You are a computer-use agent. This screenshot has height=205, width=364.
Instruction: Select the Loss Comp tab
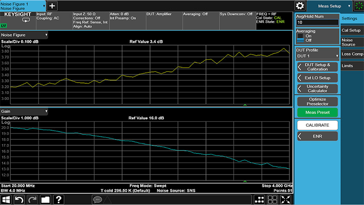point(352,54)
